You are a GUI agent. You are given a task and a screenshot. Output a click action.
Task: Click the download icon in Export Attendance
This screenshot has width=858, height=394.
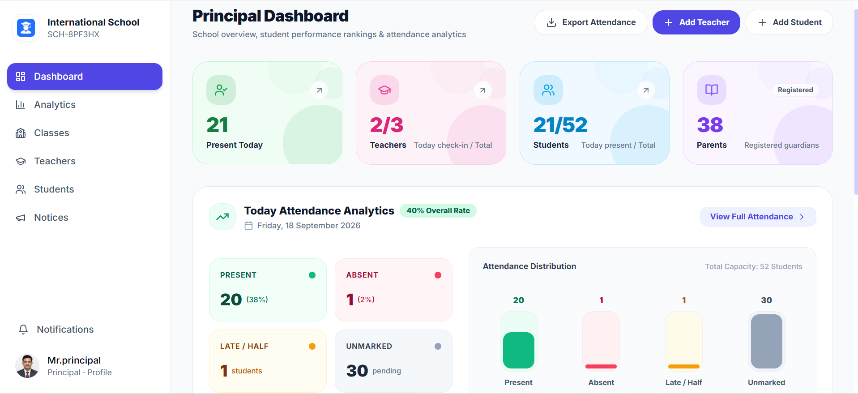click(551, 22)
